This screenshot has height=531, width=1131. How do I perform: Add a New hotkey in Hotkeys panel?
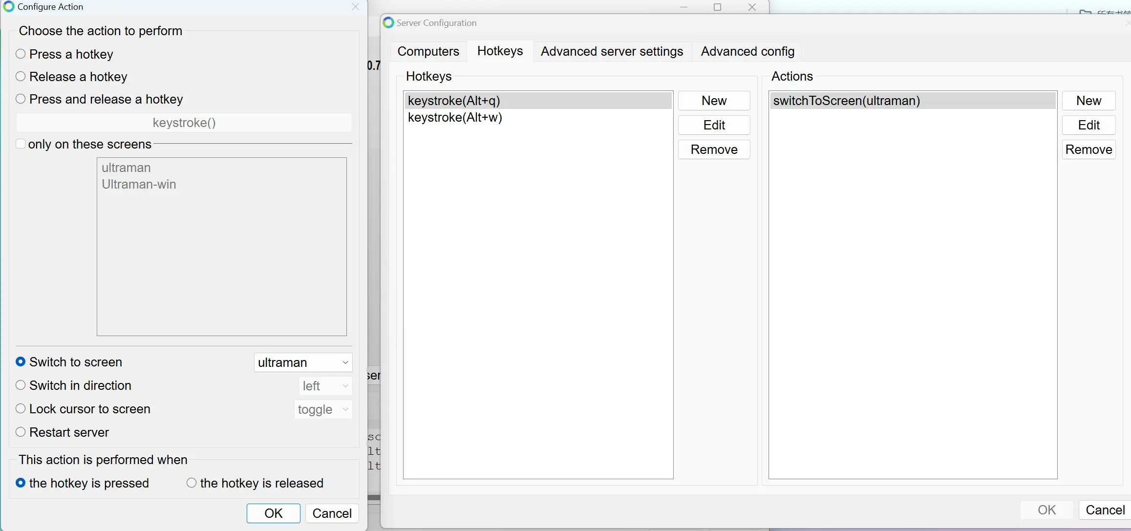tap(714, 101)
